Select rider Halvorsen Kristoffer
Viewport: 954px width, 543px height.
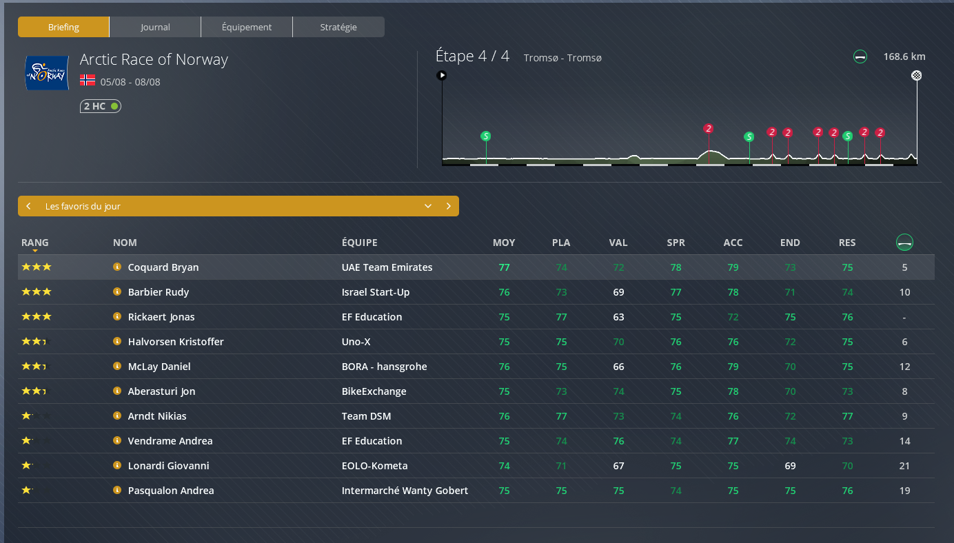[176, 342]
